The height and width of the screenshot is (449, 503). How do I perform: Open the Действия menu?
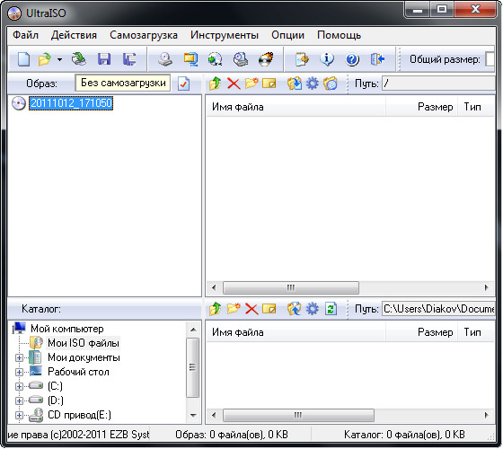coord(74,35)
